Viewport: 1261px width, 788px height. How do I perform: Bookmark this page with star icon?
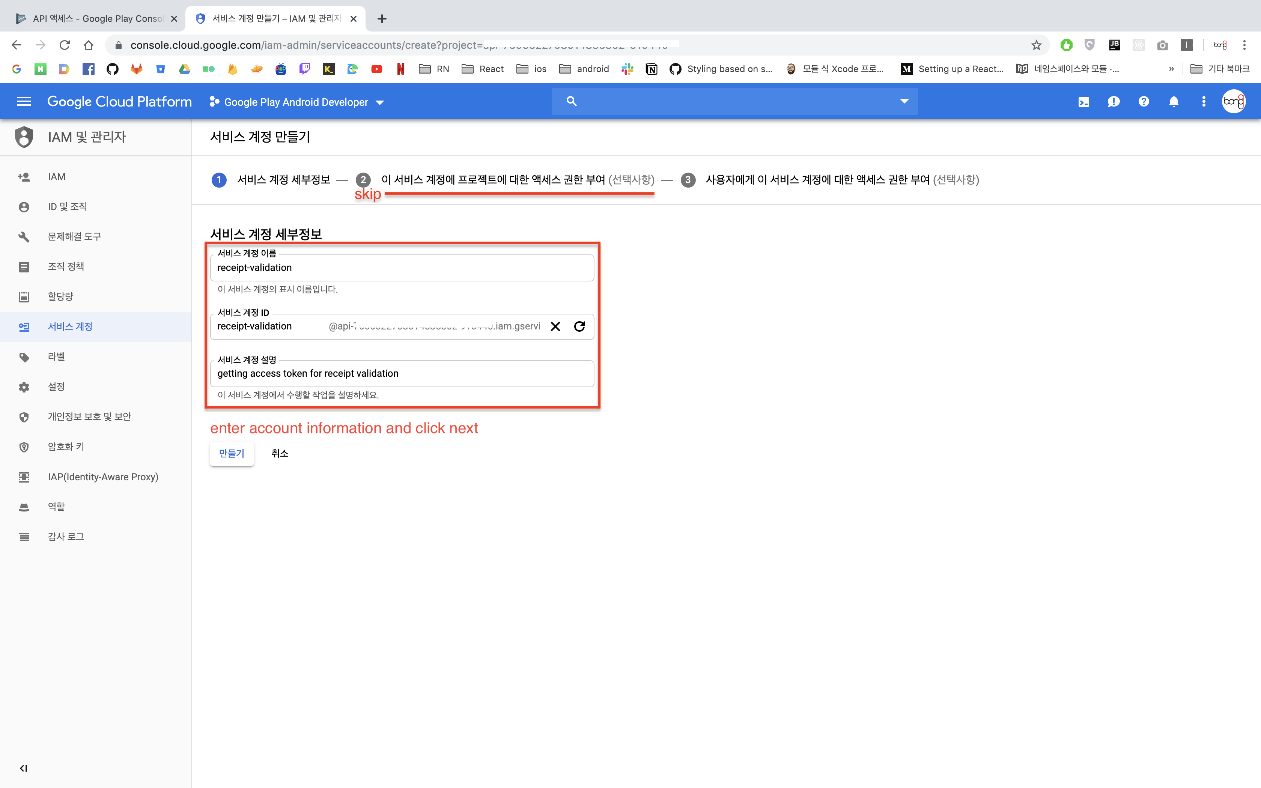[x=1036, y=45]
